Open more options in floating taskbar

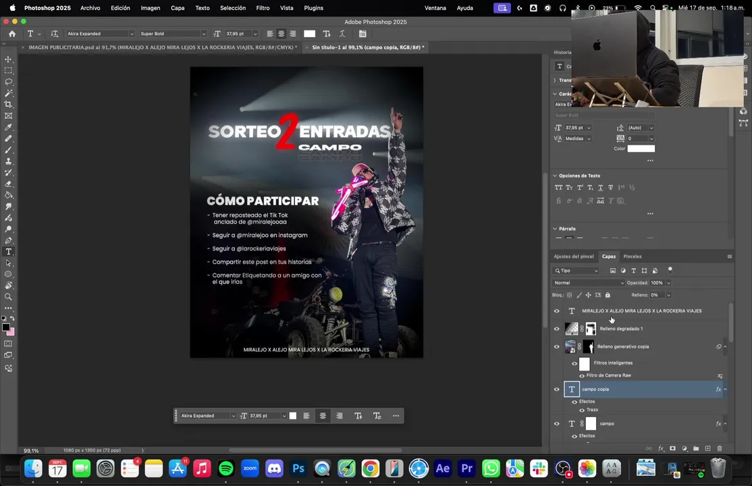tap(396, 416)
